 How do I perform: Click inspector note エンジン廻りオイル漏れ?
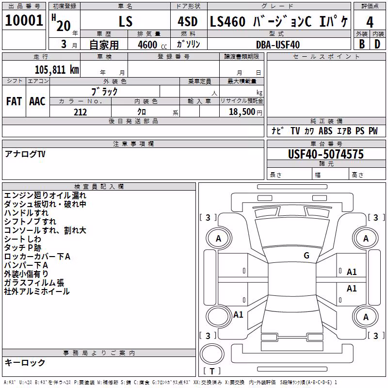tap(45, 195)
